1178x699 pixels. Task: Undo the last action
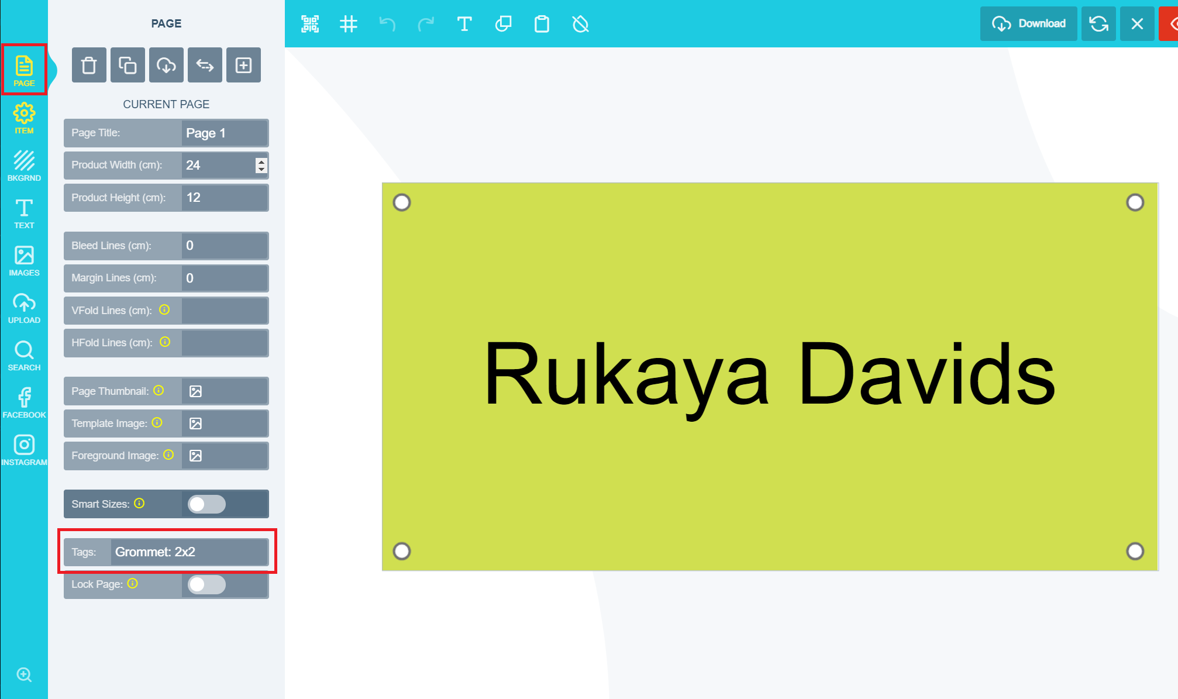pyautogui.click(x=387, y=24)
